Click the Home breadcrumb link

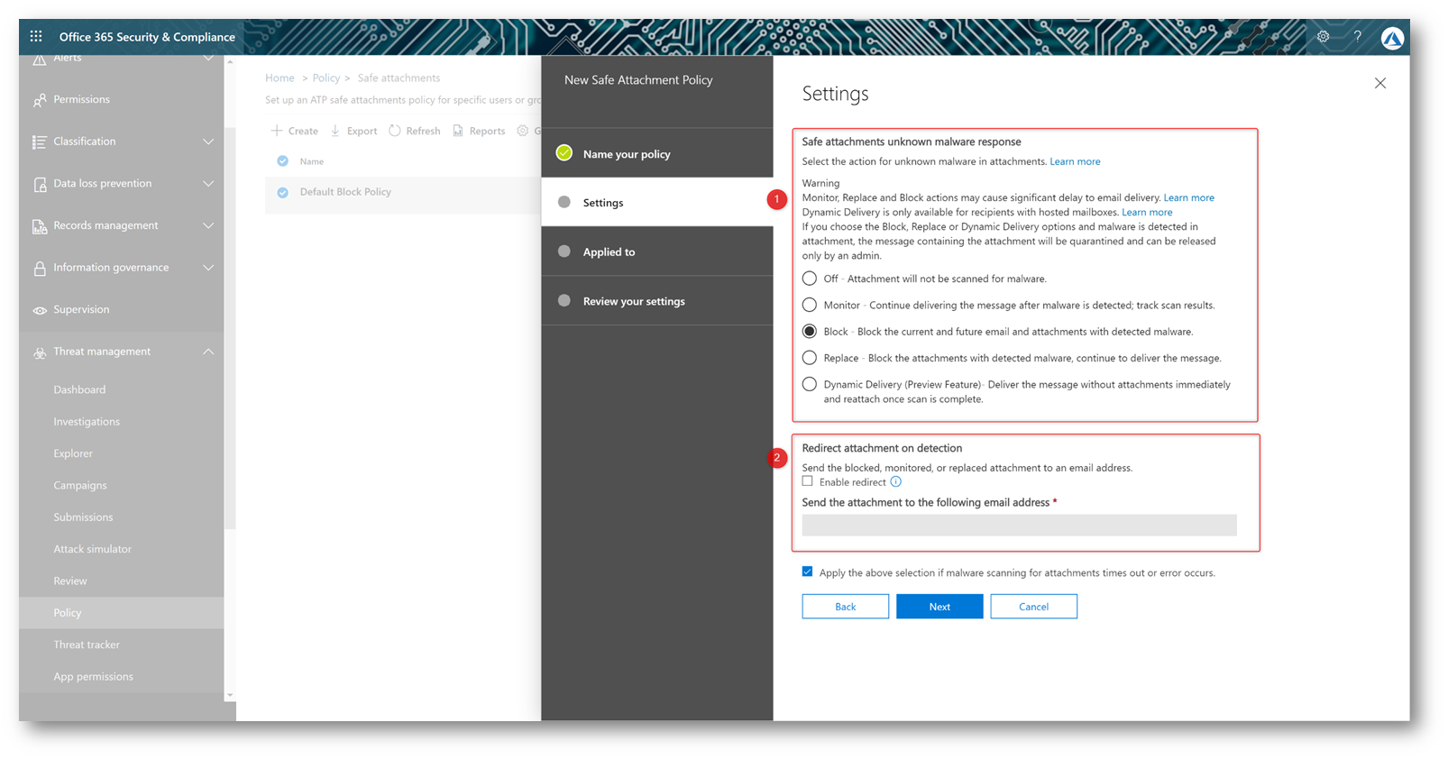(280, 78)
